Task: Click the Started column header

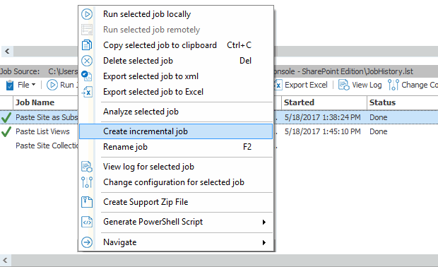Action: (x=324, y=102)
